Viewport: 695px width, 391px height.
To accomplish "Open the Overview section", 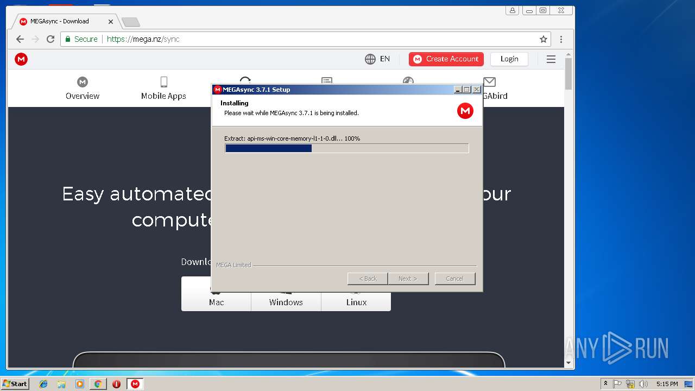I will [x=83, y=89].
